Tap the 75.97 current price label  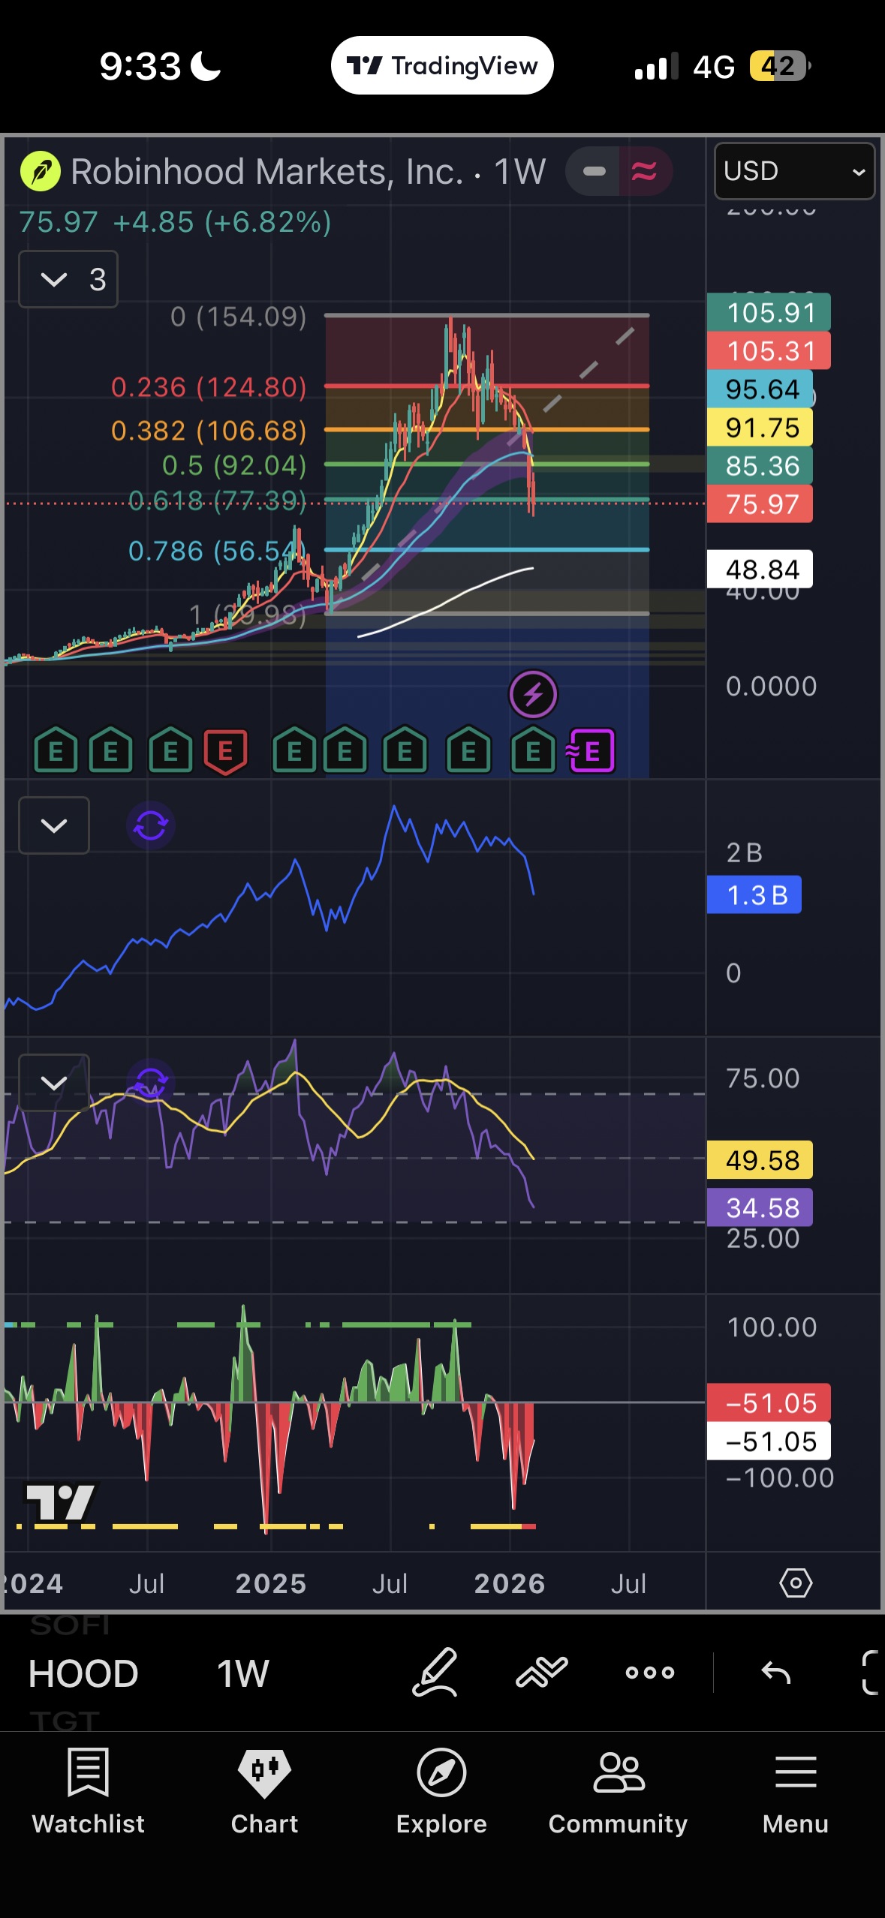(x=760, y=504)
